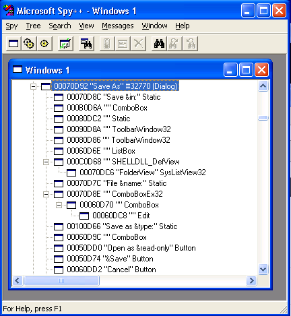Screen dimensions: 291x316
Task: Open the Threads view toolbar icon
Action: click(x=44, y=43)
